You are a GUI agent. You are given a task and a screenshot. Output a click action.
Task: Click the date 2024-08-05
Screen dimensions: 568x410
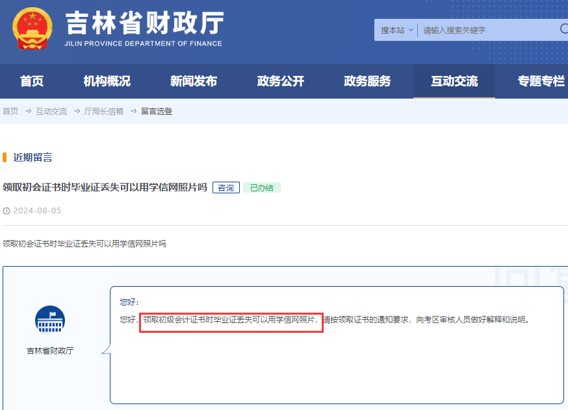(37, 211)
